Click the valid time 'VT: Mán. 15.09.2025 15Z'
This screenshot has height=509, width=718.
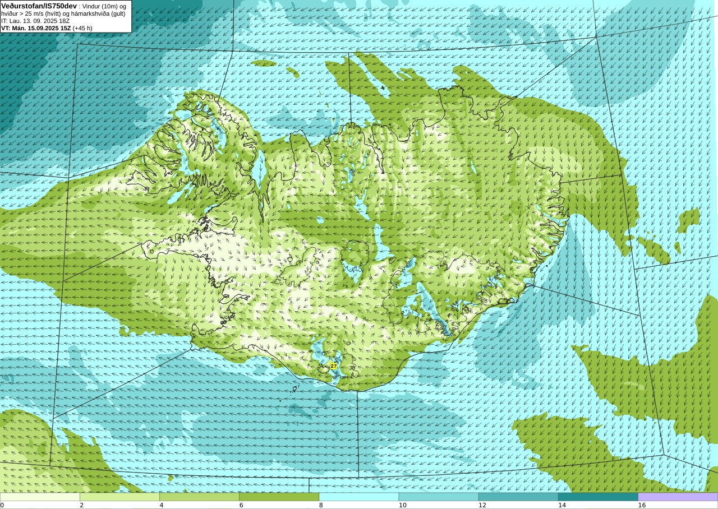(36, 28)
